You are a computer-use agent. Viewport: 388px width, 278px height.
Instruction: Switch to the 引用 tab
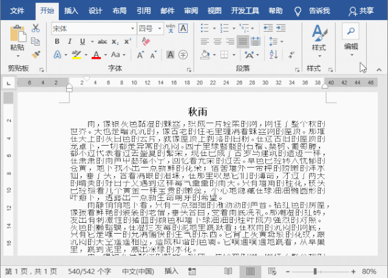pos(144,11)
